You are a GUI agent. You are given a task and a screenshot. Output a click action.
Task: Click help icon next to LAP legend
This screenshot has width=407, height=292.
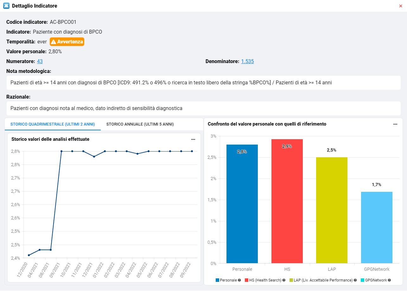click(355, 280)
